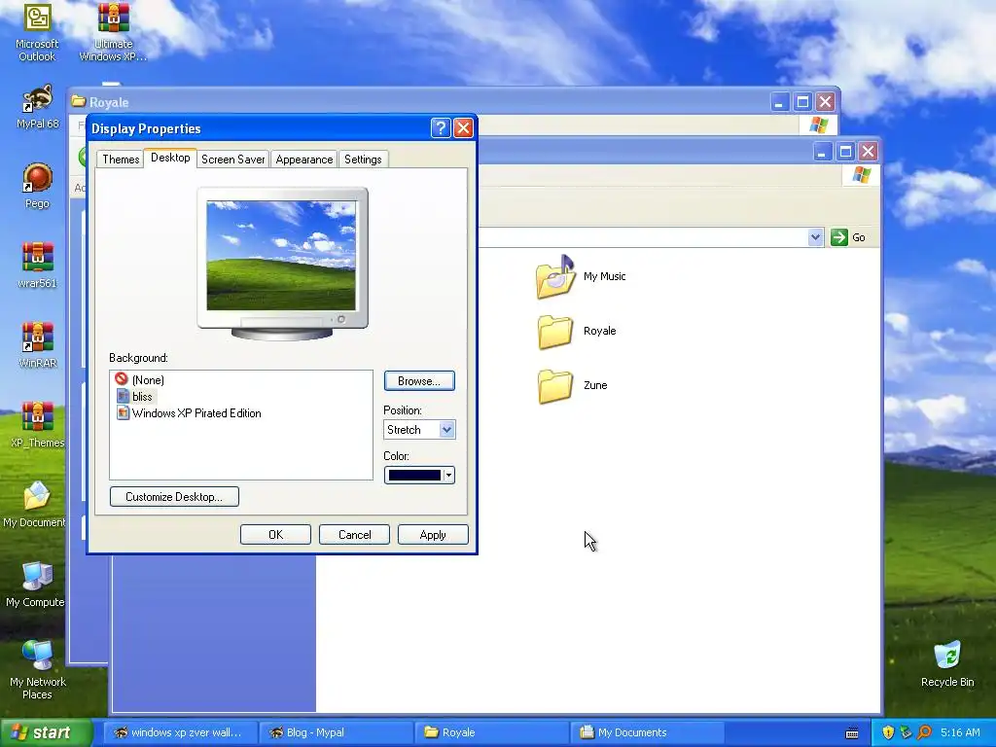Click the network tray icon beside the shield

pyautogui.click(x=906, y=732)
